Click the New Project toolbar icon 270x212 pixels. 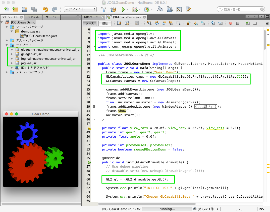(x=15, y=9)
